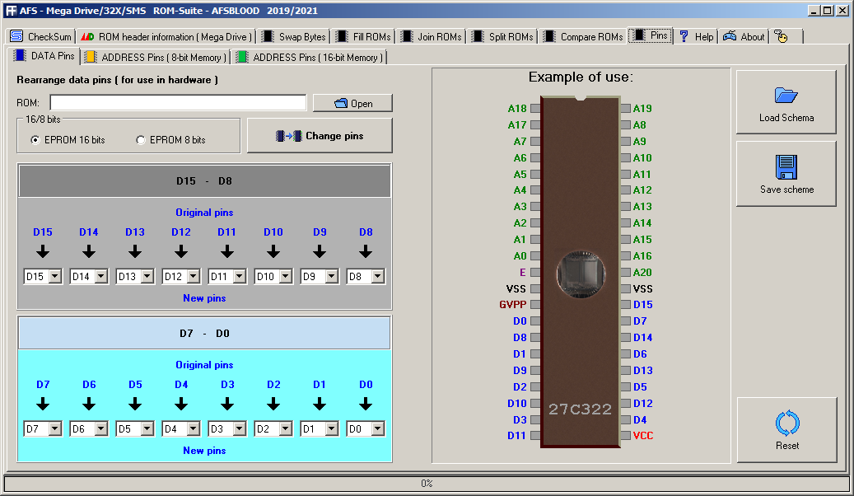The width and height of the screenshot is (854, 496).
Task: Expand the D7 new pin dropdown
Action: 55,429
